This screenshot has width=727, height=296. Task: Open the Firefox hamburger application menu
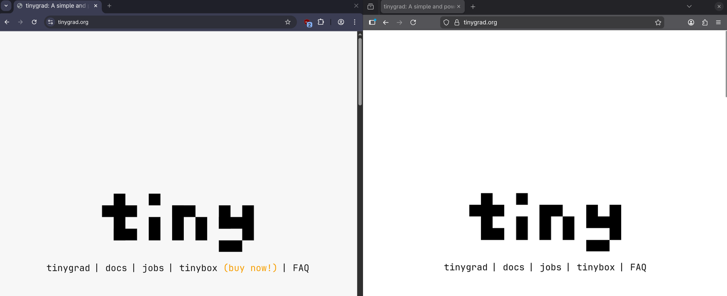[x=718, y=22]
